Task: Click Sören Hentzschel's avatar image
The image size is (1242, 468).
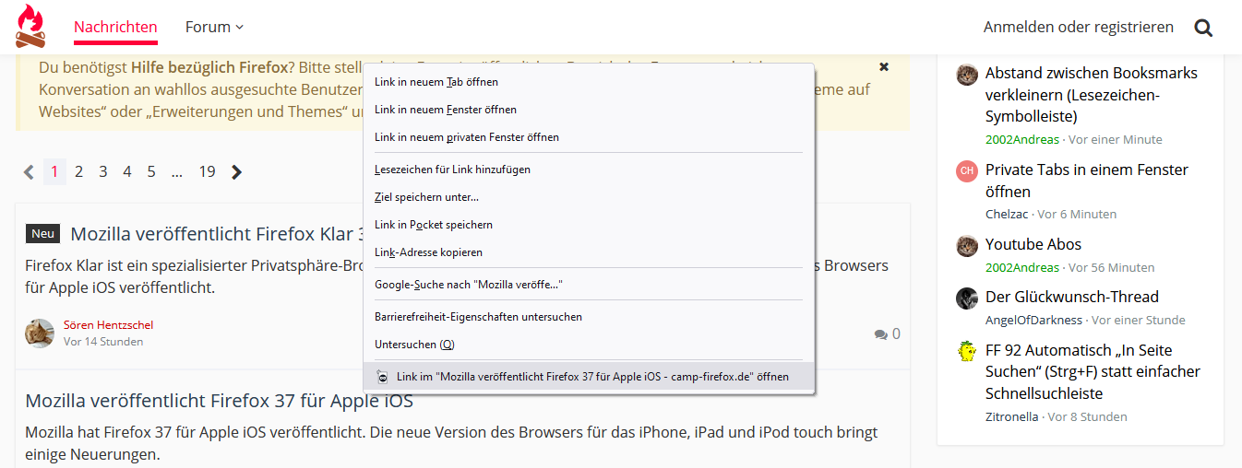Action: 40,333
